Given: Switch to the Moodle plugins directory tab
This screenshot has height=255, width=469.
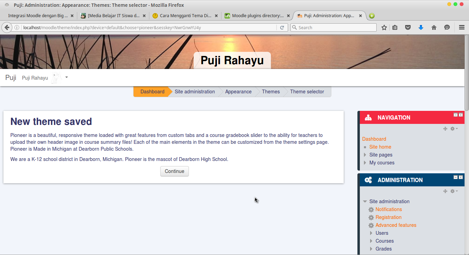Looking at the screenshot, I should coord(258,16).
